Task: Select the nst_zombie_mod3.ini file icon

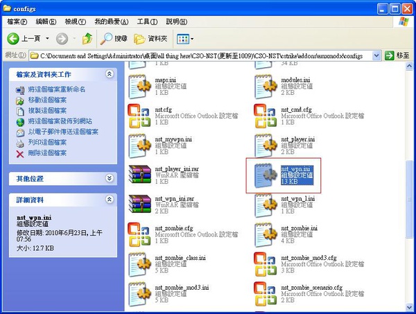Action: click(x=139, y=294)
